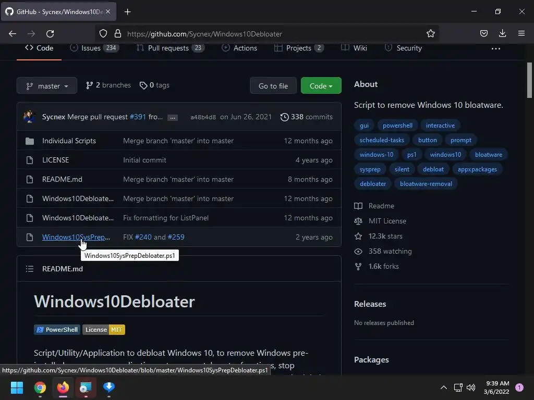
Task: Reload the page with the refresh icon
Action: [50, 34]
